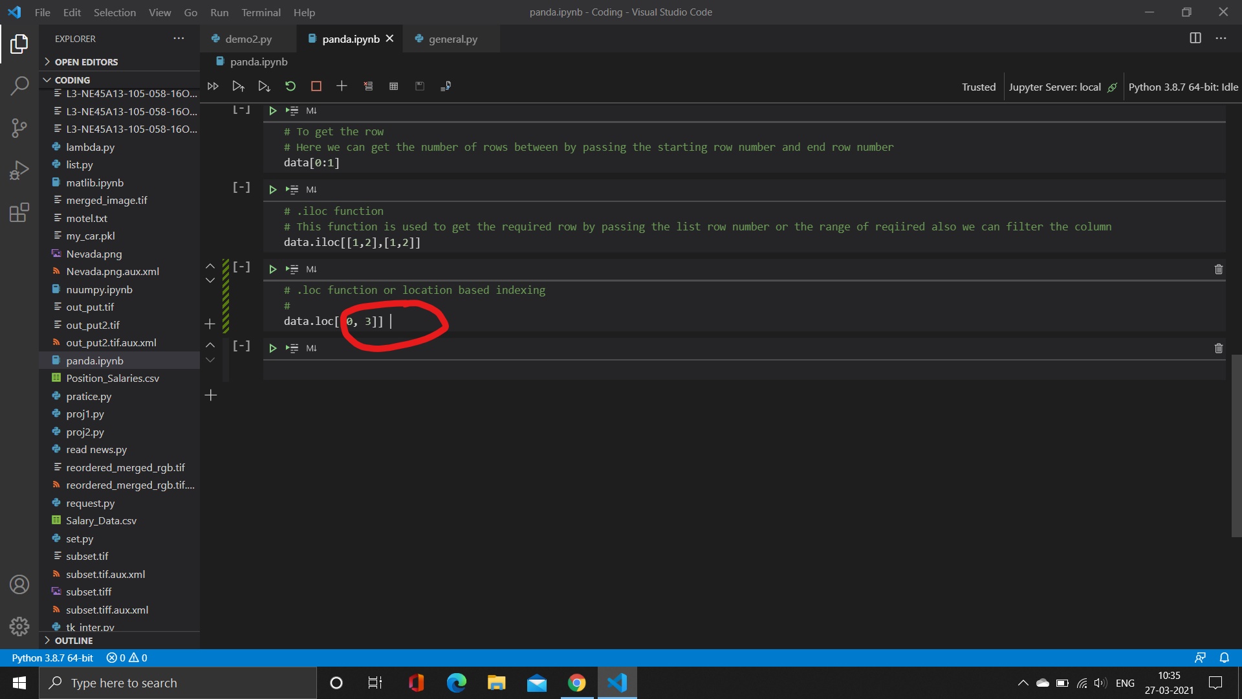This screenshot has height=699, width=1242.
Task: Open the Jupyter Server: local selector
Action: [x=1054, y=86]
